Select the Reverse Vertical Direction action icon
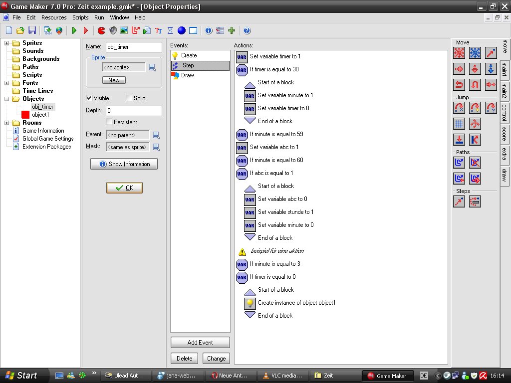The height and width of the screenshot is (383, 511). [x=475, y=85]
